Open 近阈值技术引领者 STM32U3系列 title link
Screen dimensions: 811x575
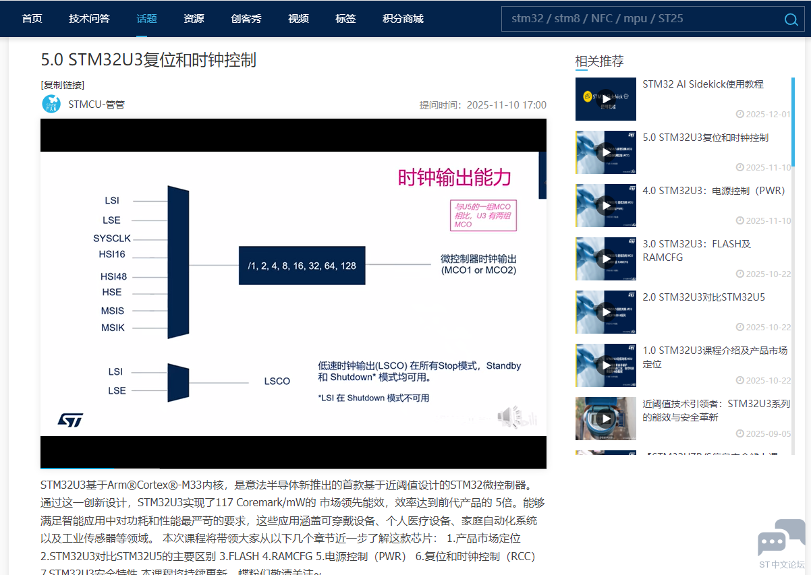[x=716, y=411]
